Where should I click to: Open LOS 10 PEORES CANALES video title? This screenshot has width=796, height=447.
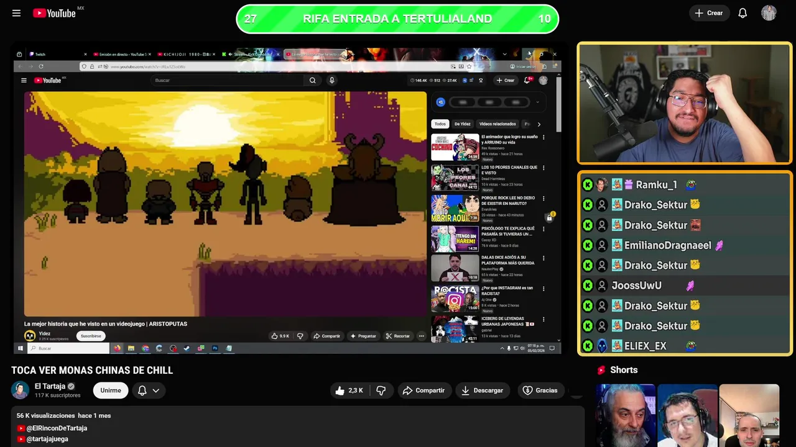pyautogui.click(x=509, y=170)
